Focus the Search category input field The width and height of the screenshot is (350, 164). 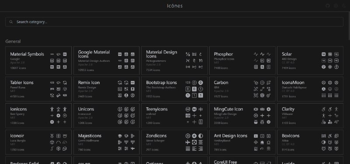tap(174, 22)
